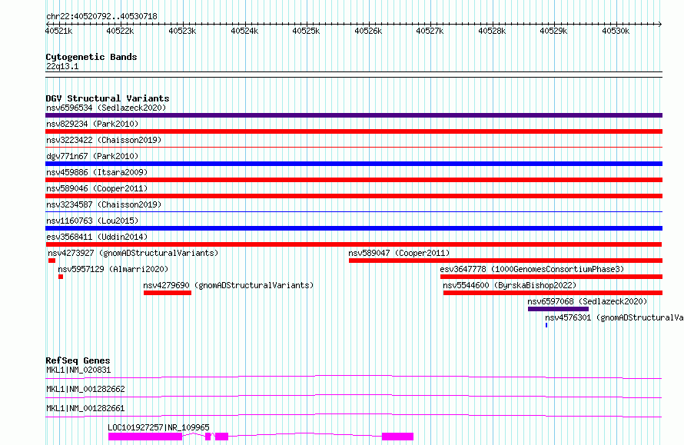Click the dgv771n67 (Park2010) label
Screen dimensions: 684x445
(x=92, y=156)
